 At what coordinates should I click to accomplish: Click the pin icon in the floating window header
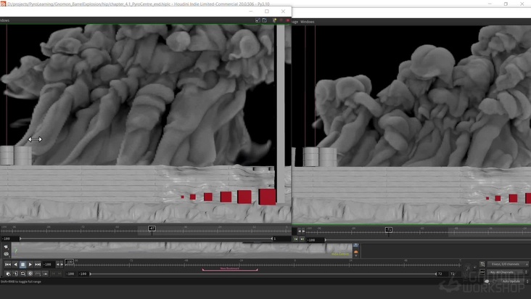click(274, 20)
